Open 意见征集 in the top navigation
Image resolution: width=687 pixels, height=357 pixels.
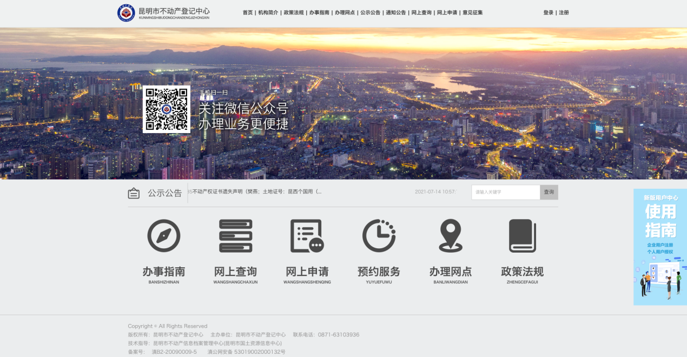pyautogui.click(x=472, y=12)
